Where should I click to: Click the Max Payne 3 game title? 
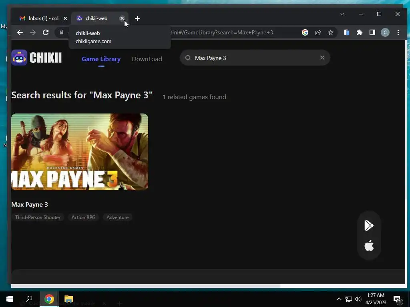[x=30, y=205]
